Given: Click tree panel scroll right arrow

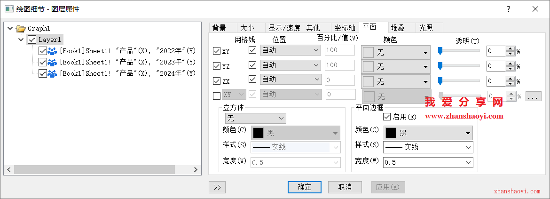Looking at the screenshot, I should [196, 170].
